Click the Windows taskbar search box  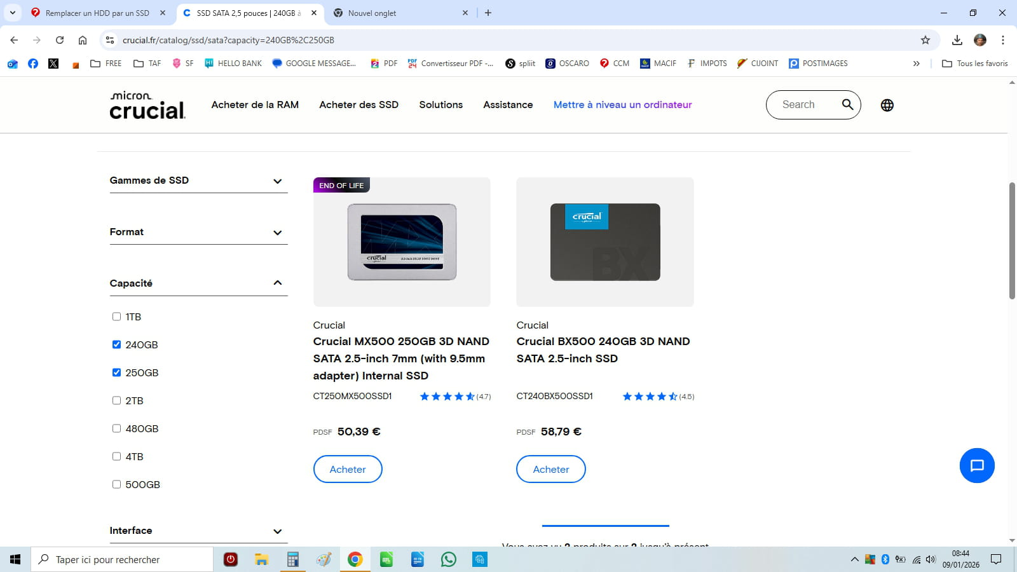(x=122, y=559)
